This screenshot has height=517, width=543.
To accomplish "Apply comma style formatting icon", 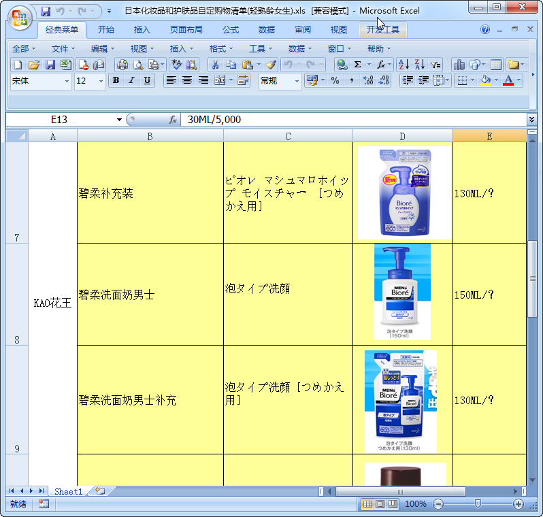I will tap(352, 81).
